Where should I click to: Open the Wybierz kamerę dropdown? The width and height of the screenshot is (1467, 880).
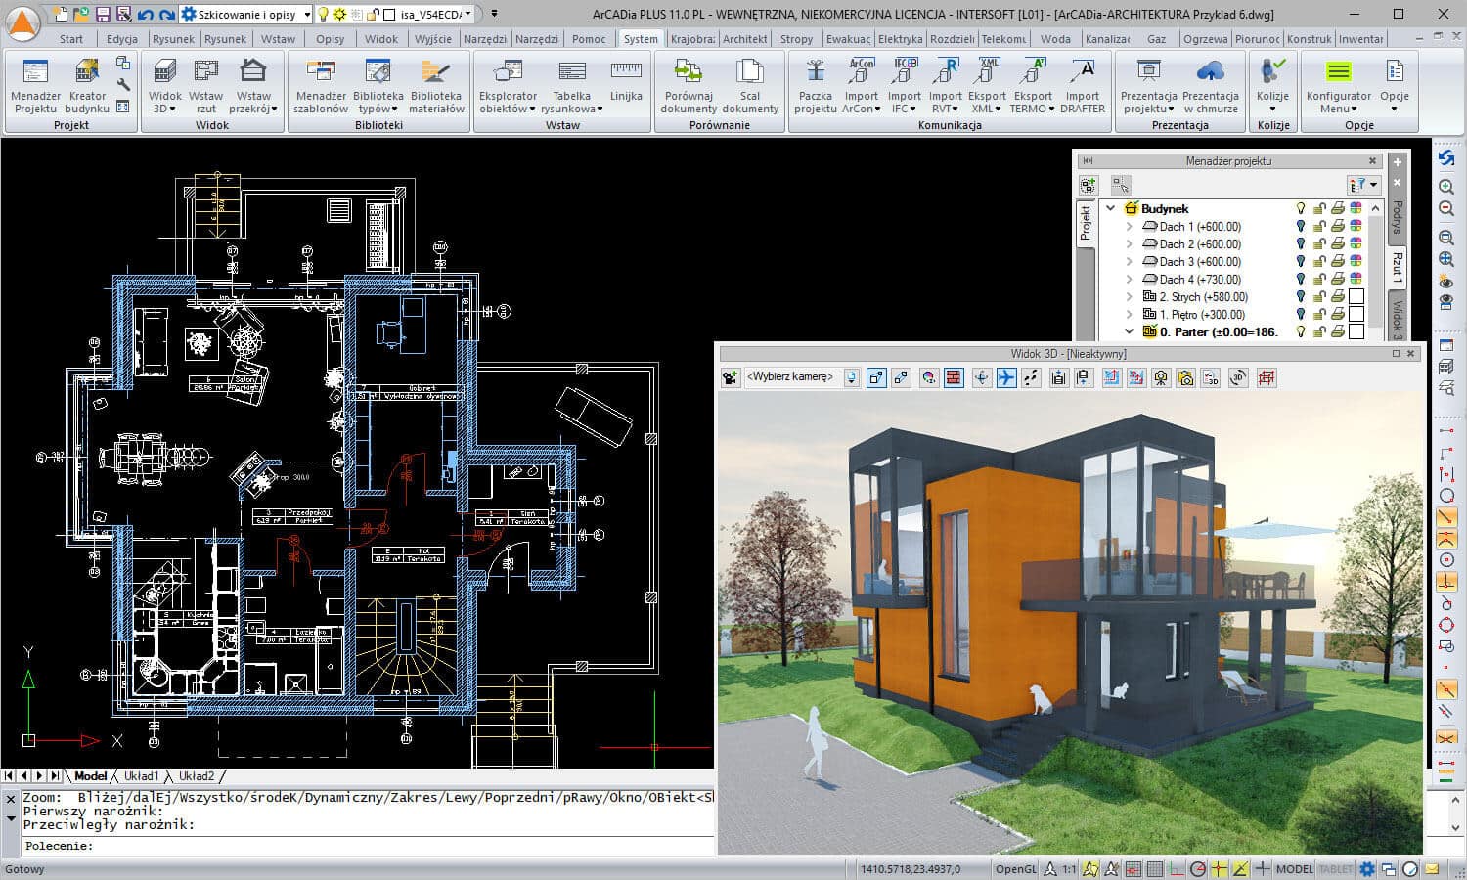pyautogui.click(x=790, y=377)
